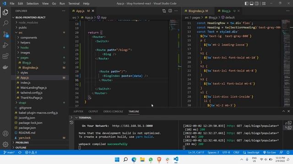Expand the node_modules folder
293x164 pixels.
point(40,22)
